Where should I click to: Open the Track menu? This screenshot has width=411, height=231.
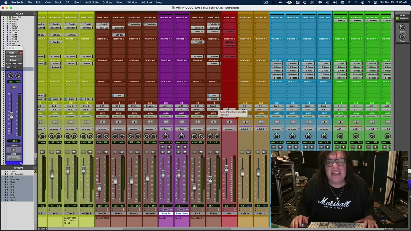click(58, 2)
